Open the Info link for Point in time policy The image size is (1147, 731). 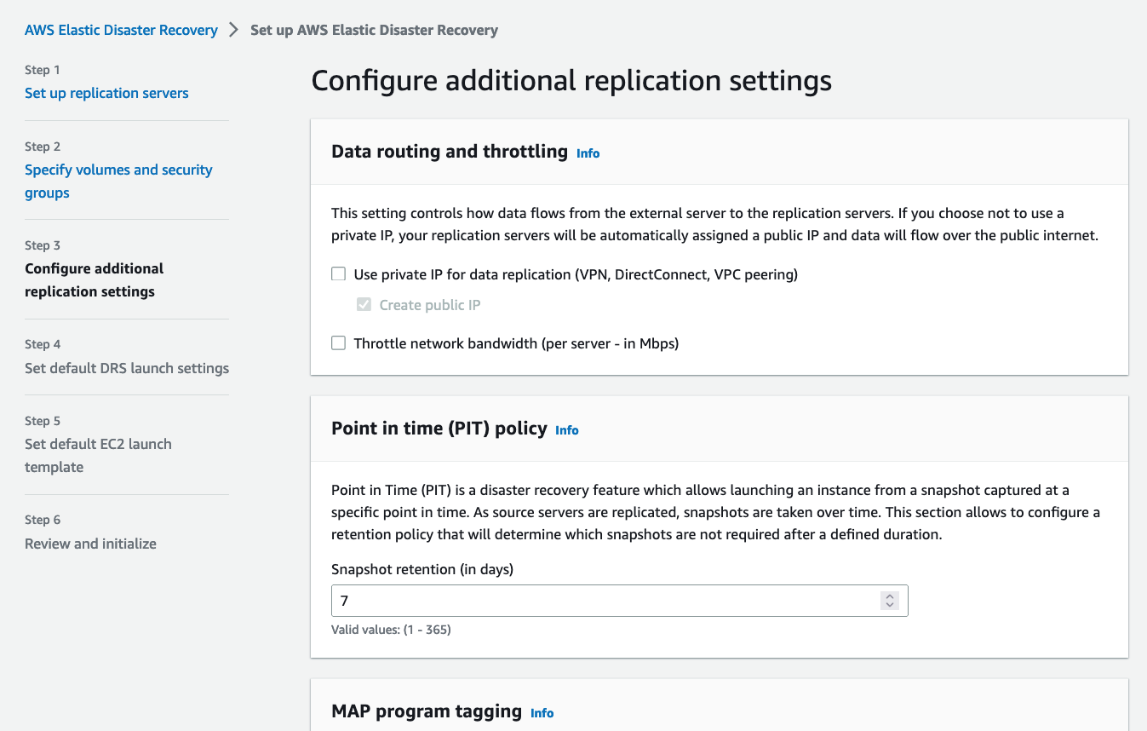pos(567,430)
